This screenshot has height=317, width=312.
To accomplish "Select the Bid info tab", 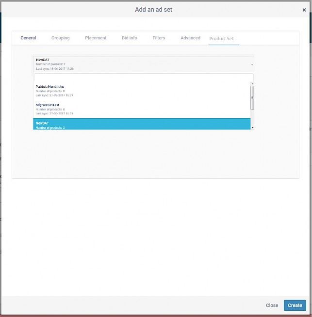I will tap(129, 38).
